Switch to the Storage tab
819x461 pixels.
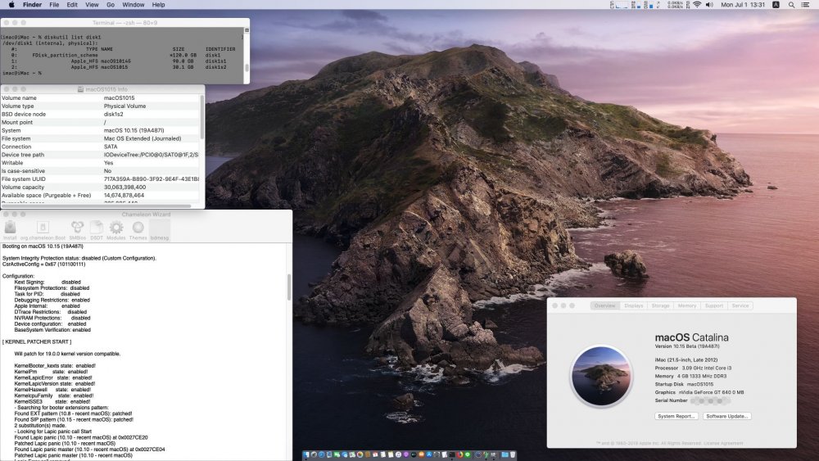coord(660,305)
